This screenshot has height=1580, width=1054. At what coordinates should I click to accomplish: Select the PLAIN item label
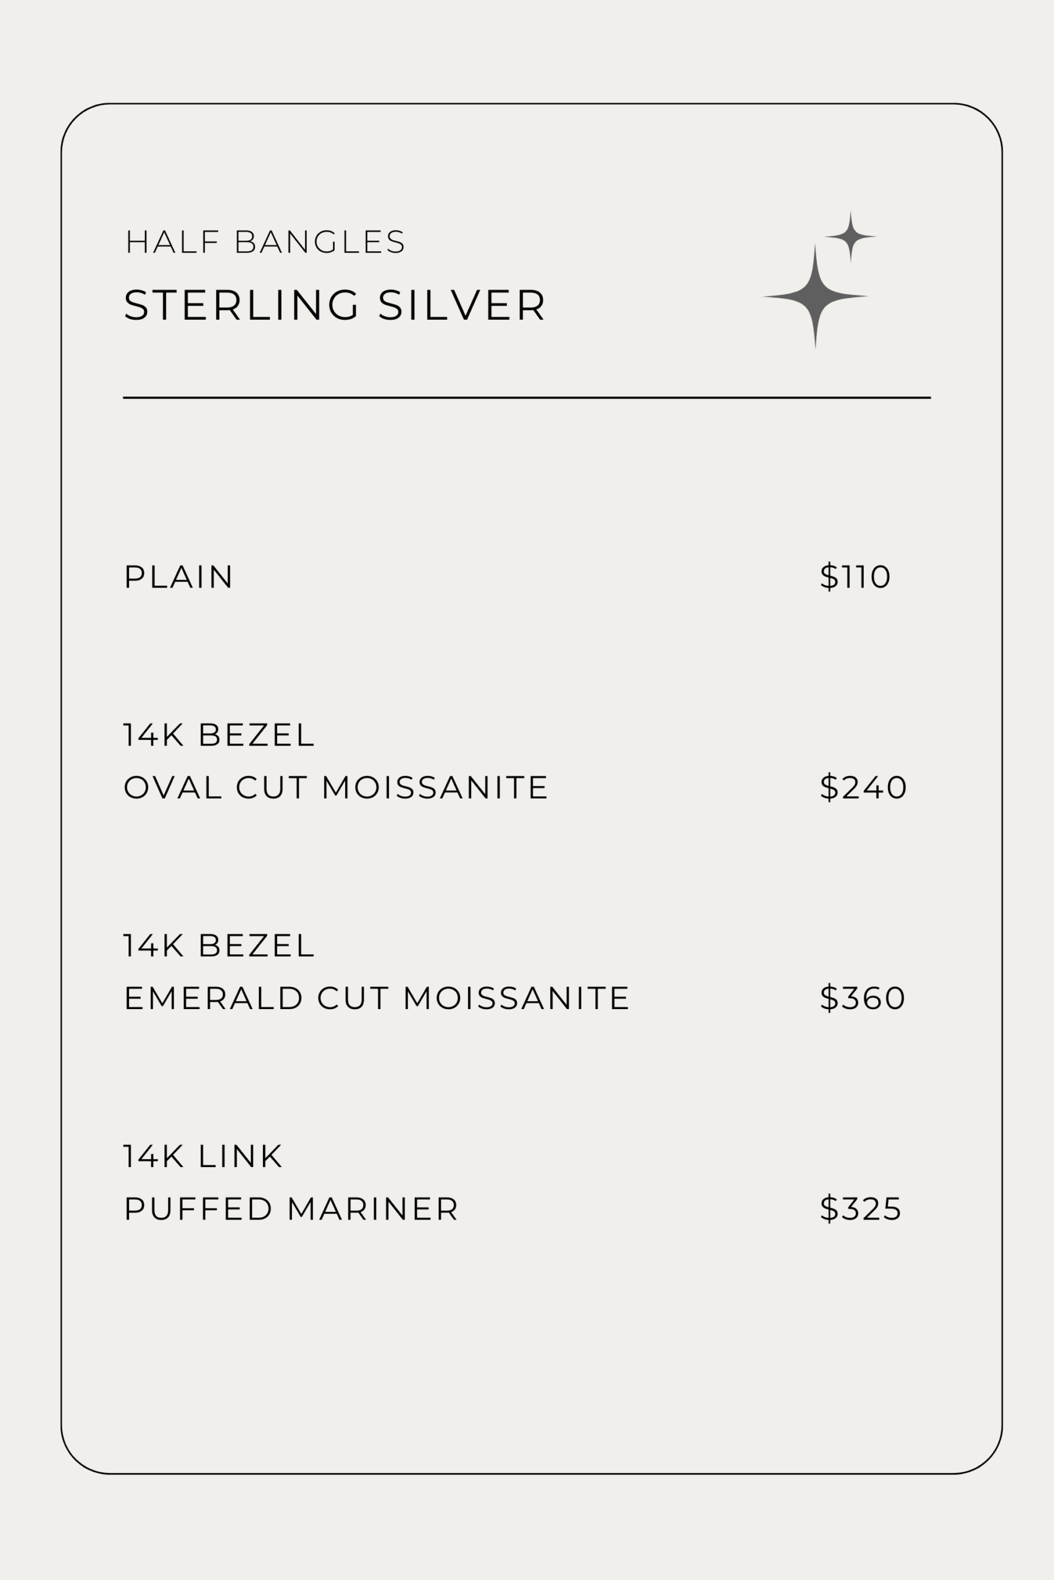(x=178, y=577)
